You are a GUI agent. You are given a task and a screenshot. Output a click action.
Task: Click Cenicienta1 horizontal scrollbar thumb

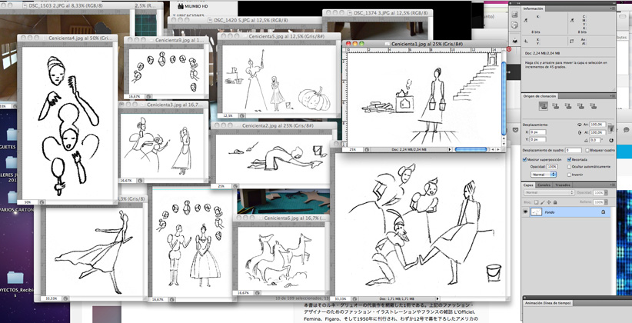coord(471,150)
